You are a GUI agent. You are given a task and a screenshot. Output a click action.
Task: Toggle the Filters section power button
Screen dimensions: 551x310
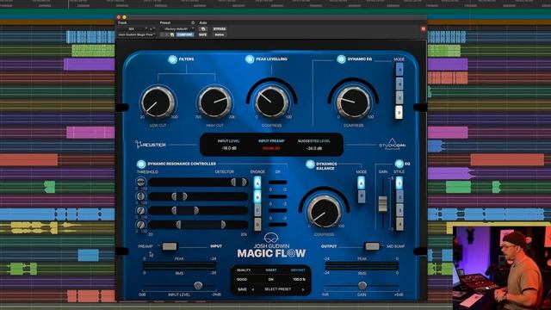click(172, 59)
